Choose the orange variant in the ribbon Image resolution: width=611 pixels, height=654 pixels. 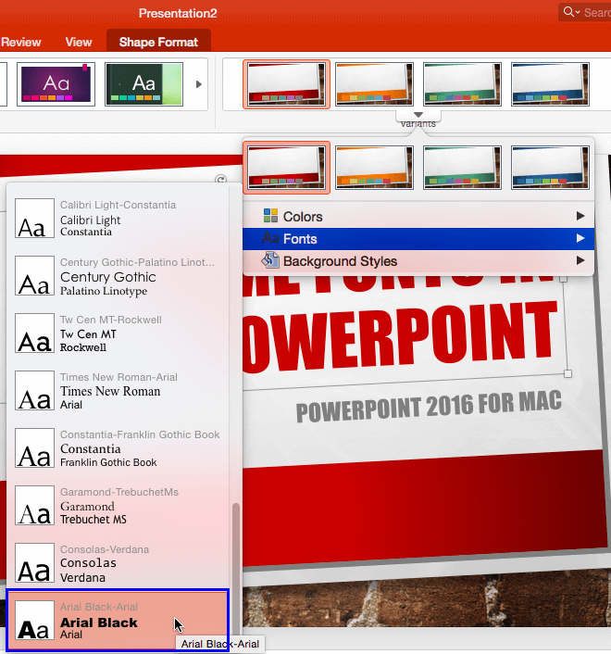374,84
